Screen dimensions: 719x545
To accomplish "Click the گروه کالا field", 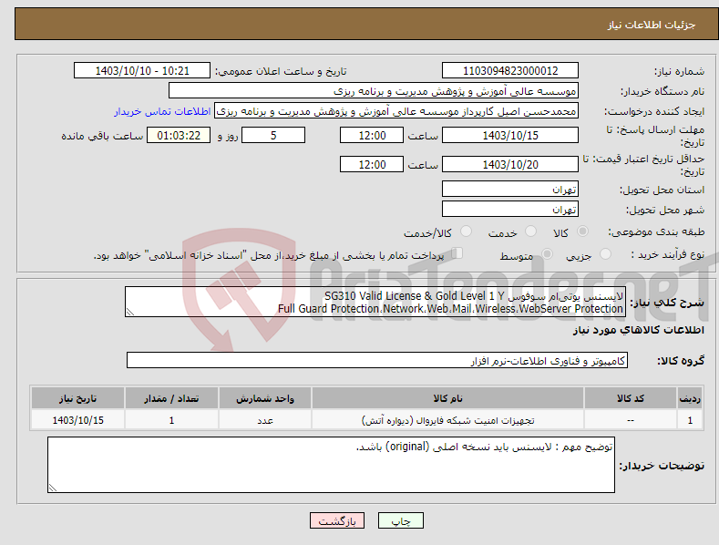I will pos(377,360).
